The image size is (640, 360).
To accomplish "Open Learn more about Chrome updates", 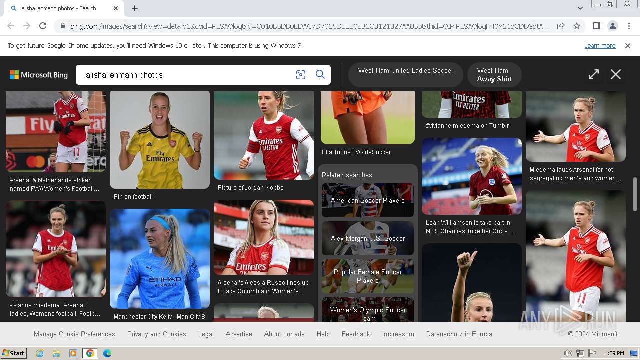I will [x=600, y=46].
